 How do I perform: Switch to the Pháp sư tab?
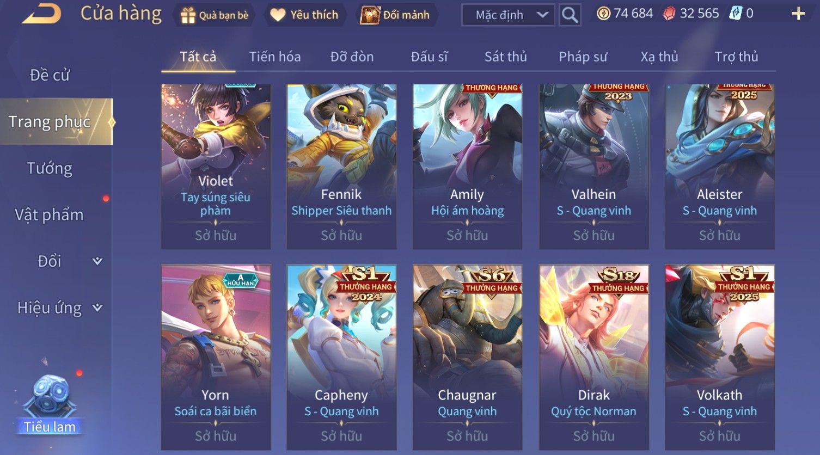coord(583,57)
